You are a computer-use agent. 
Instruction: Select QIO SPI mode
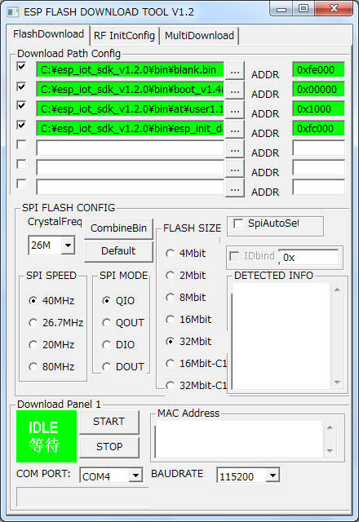pyautogui.click(x=106, y=301)
